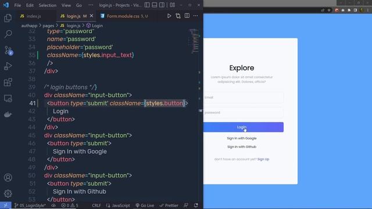Open the View menu

66,5
